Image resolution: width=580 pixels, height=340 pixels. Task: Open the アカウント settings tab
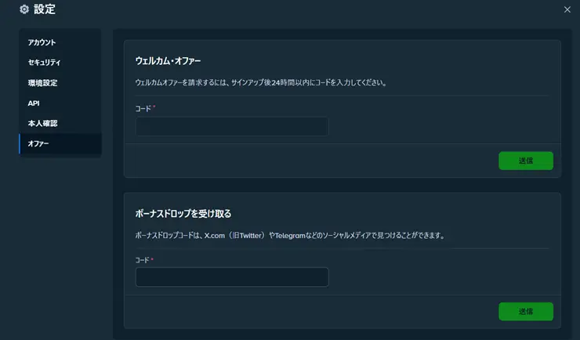[x=42, y=42]
